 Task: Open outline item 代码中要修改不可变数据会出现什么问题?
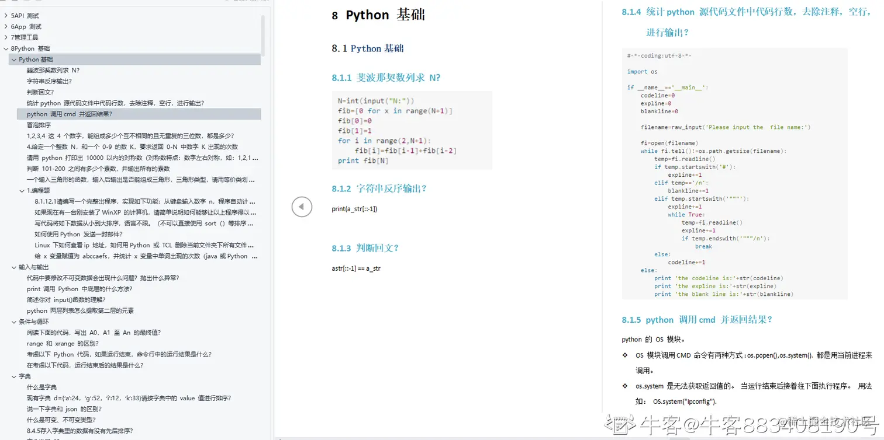pos(103,278)
